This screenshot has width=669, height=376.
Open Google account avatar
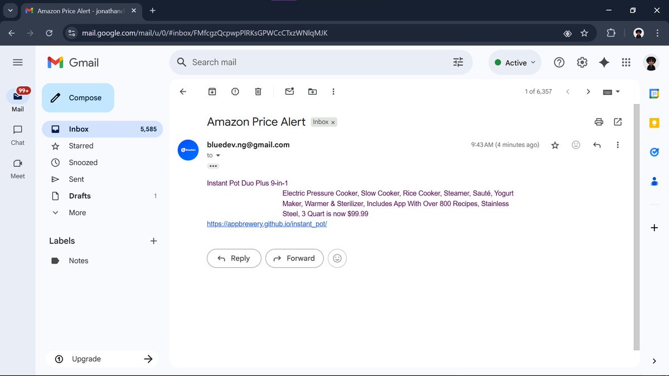tap(651, 62)
